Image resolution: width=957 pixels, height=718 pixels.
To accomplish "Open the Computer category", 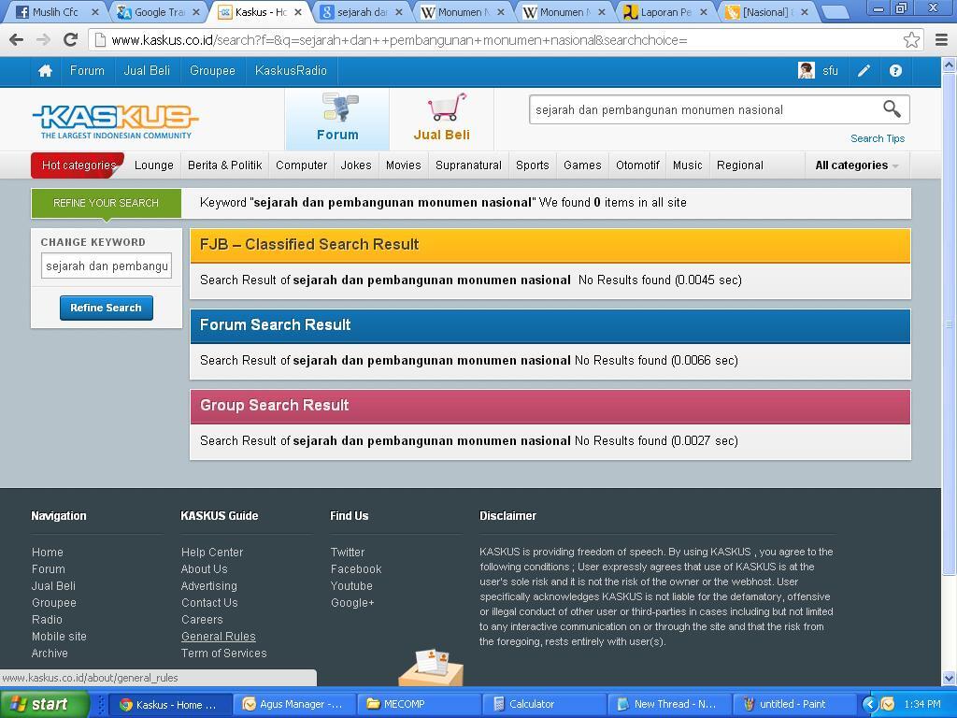I will [302, 165].
